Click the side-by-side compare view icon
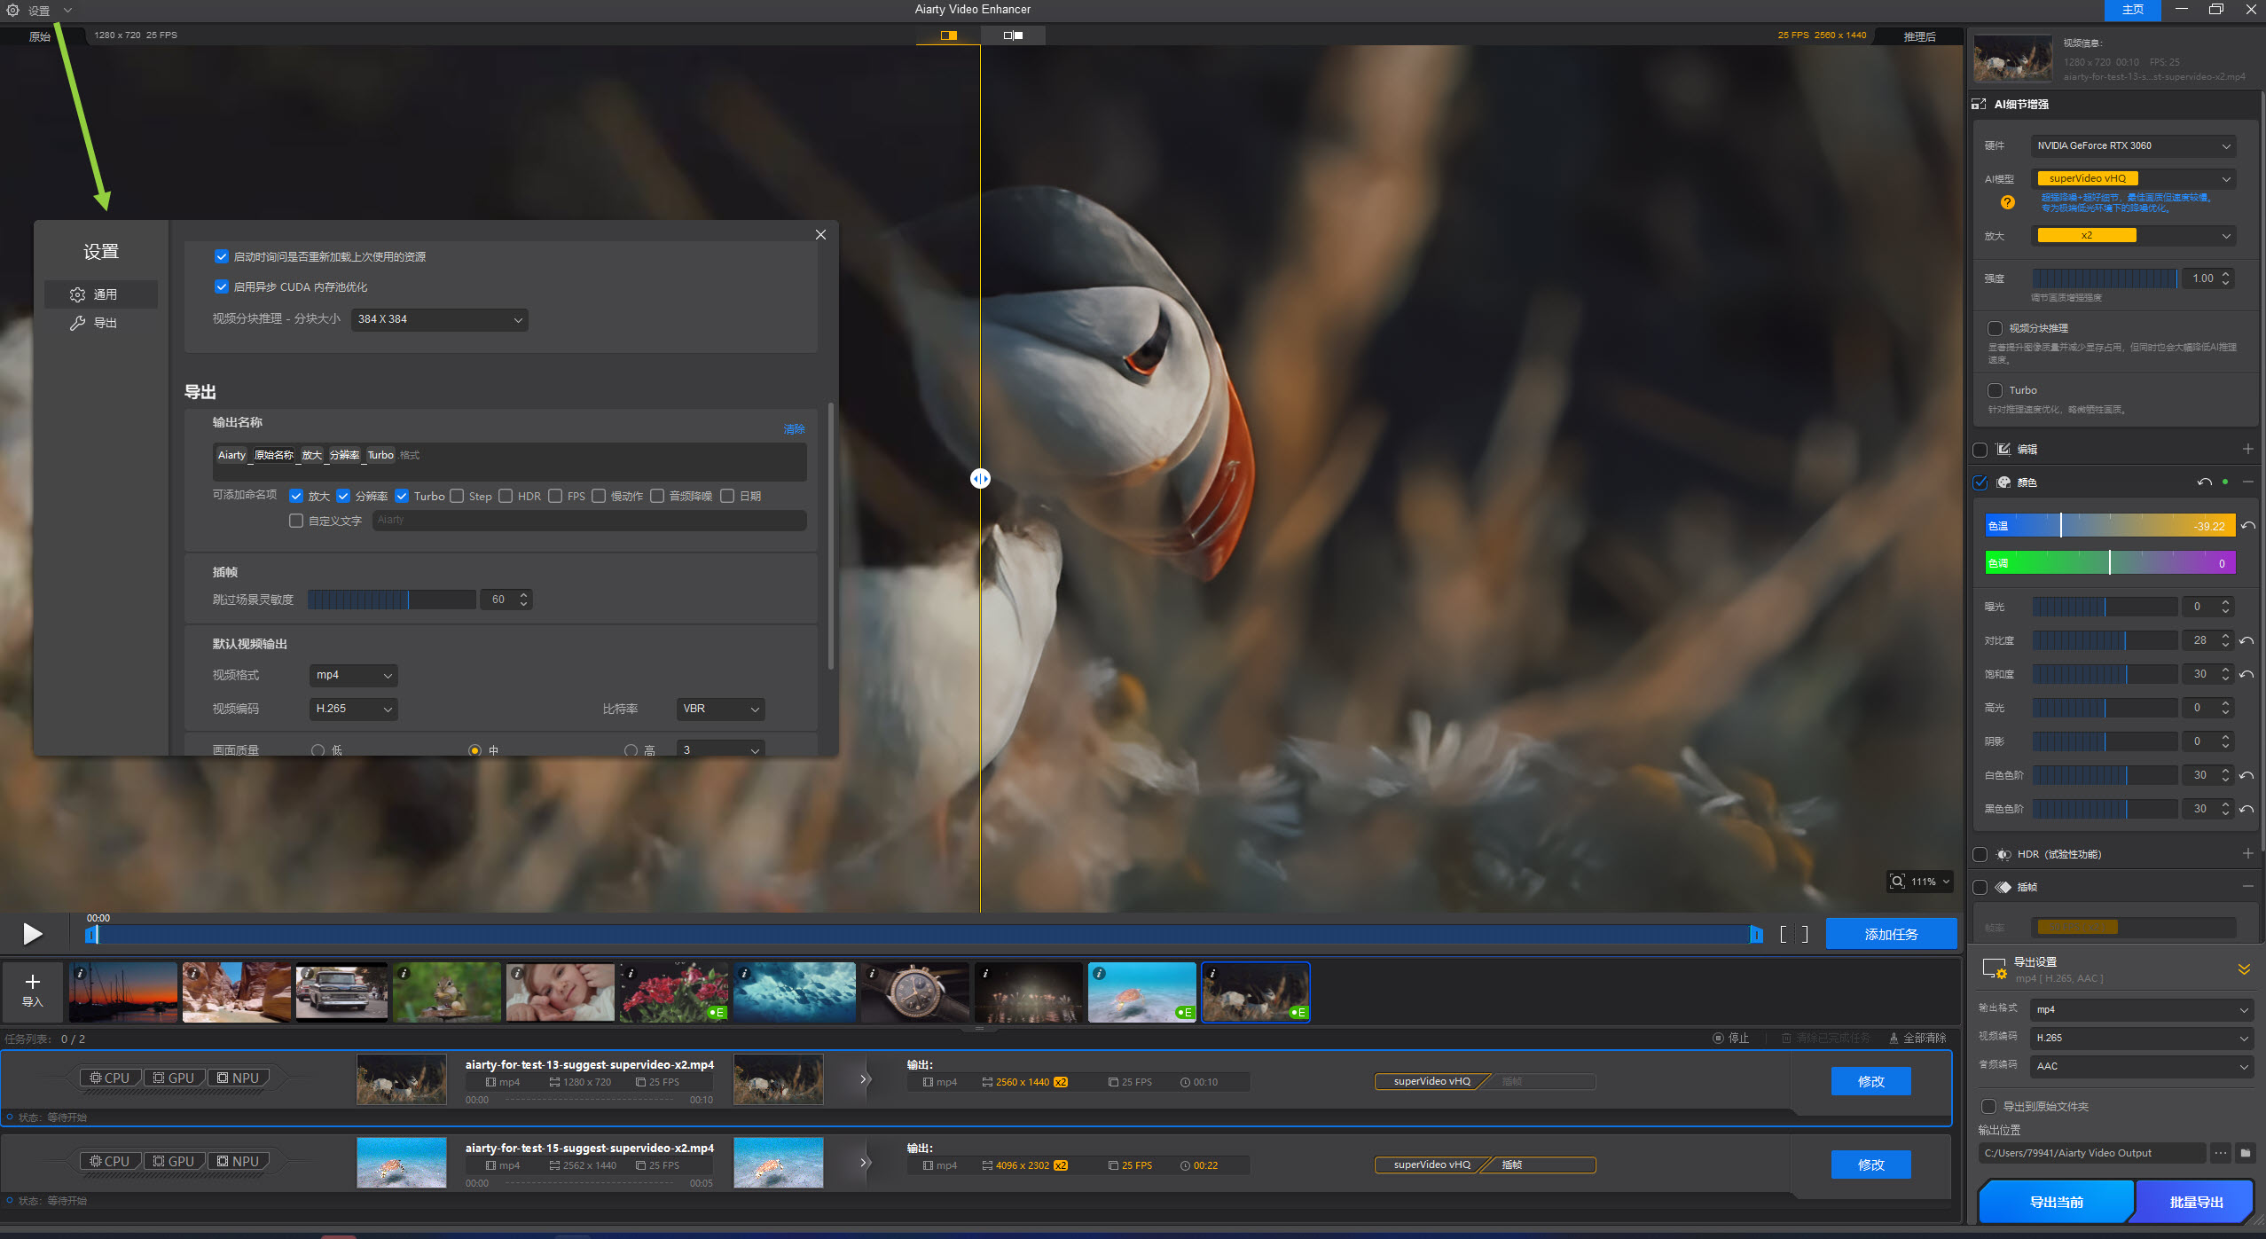The width and height of the screenshot is (2266, 1239). [1013, 35]
